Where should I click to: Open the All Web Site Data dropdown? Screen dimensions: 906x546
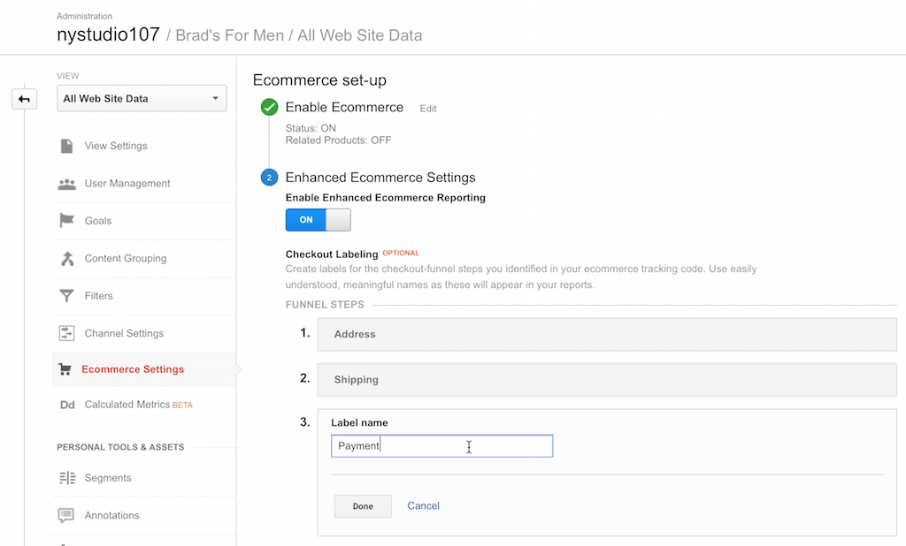142,99
